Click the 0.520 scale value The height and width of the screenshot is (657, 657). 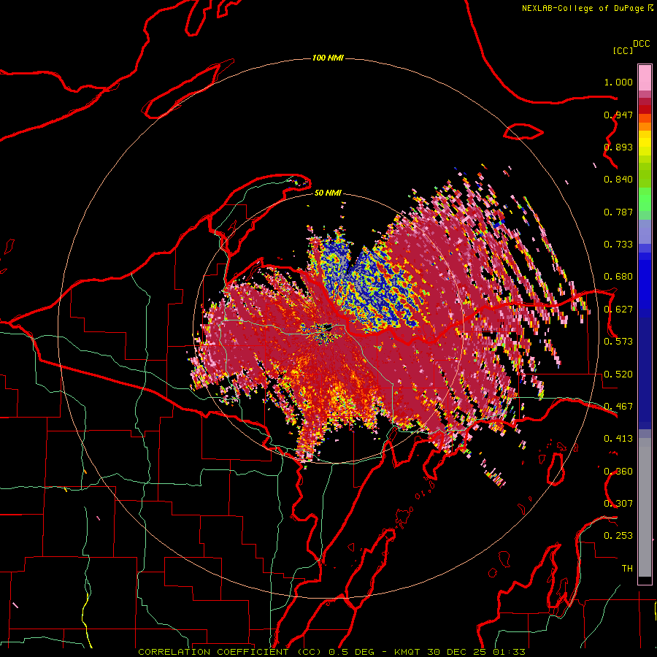tap(618, 374)
